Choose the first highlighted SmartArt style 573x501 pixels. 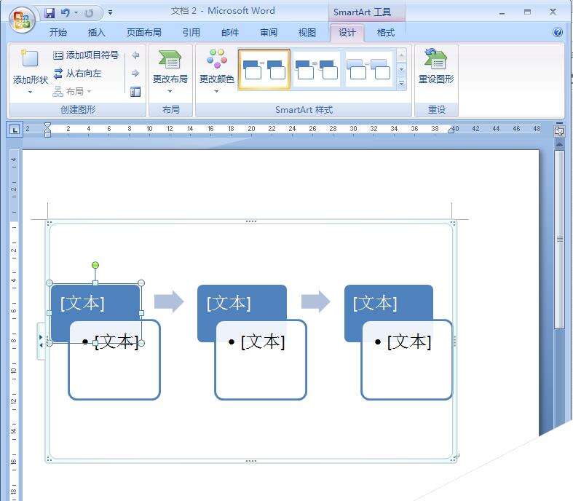(x=264, y=69)
